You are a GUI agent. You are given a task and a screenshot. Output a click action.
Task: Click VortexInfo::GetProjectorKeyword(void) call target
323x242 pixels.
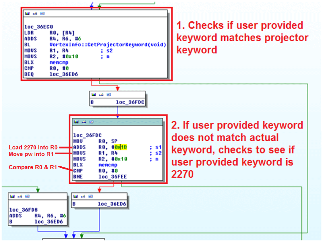pos(108,45)
